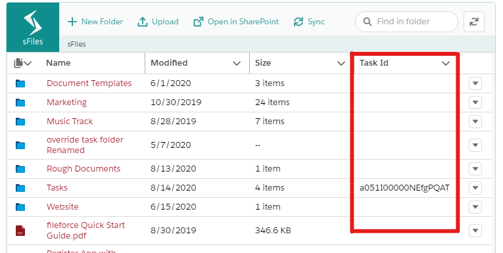Click folder icon of Document Templates row
This screenshot has width=503, height=253.
tap(20, 83)
